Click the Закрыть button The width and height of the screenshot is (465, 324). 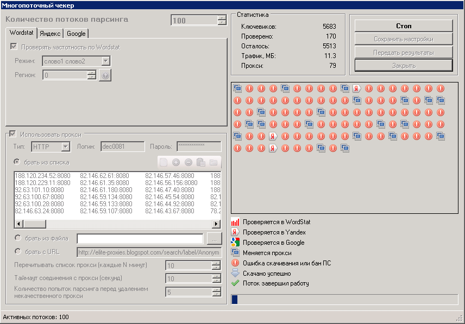click(403, 66)
